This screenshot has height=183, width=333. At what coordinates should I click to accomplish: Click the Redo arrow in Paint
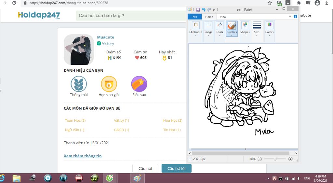(x=209, y=10)
